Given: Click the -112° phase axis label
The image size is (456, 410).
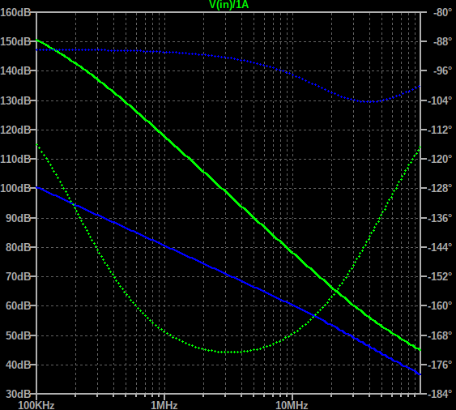Looking at the screenshot, I should [440, 130].
